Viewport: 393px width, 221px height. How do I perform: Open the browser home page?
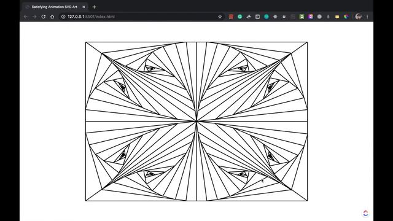point(52,17)
